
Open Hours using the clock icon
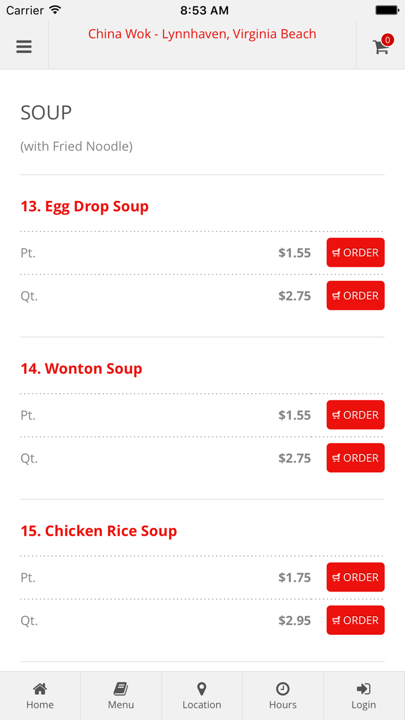click(282, 689)
